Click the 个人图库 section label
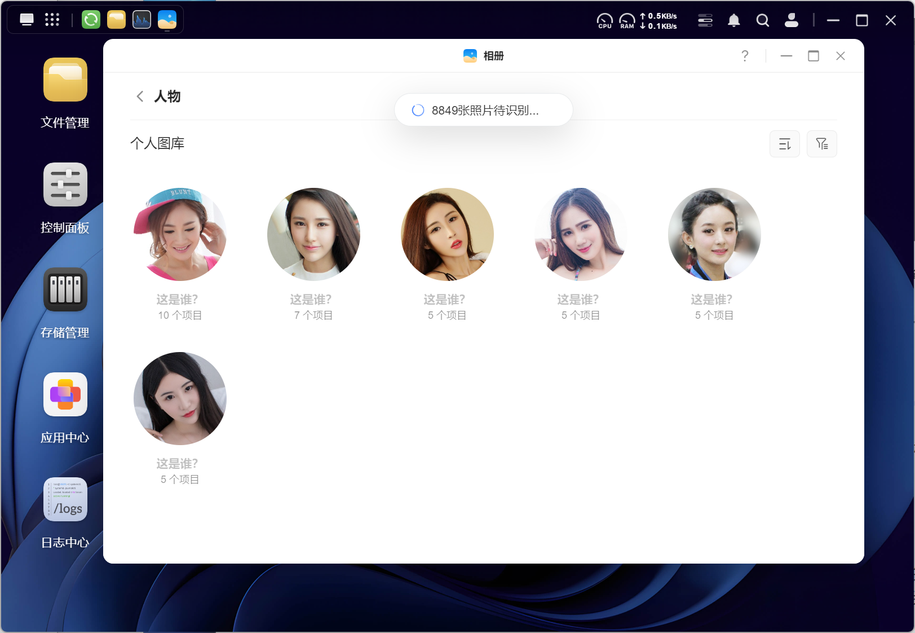This screenshot has width=915, height=633. coord(157,143)
